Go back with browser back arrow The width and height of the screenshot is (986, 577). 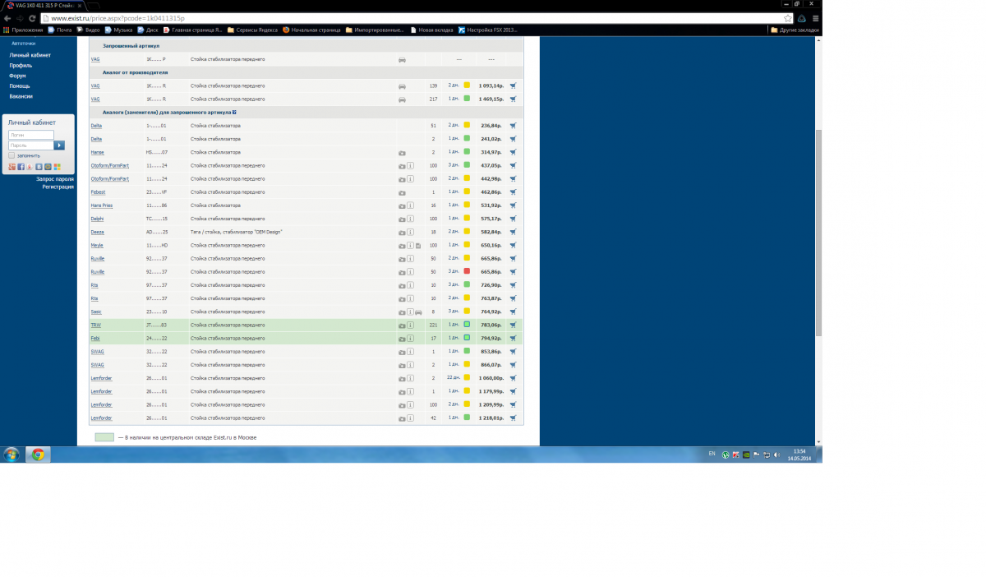pos(7,18)
